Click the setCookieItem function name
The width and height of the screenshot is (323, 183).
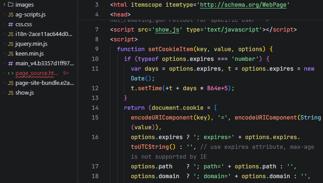point(170,49)
